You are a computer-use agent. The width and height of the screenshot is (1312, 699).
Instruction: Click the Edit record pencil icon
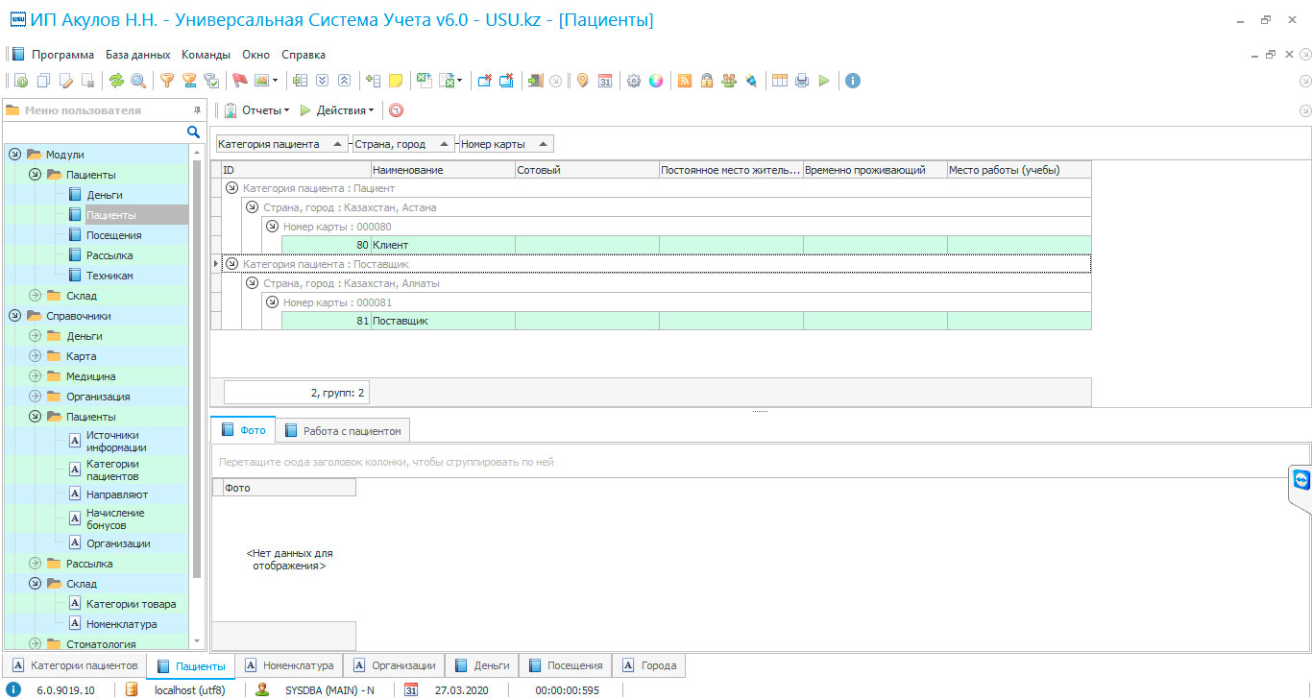click(x=65, y=81)
